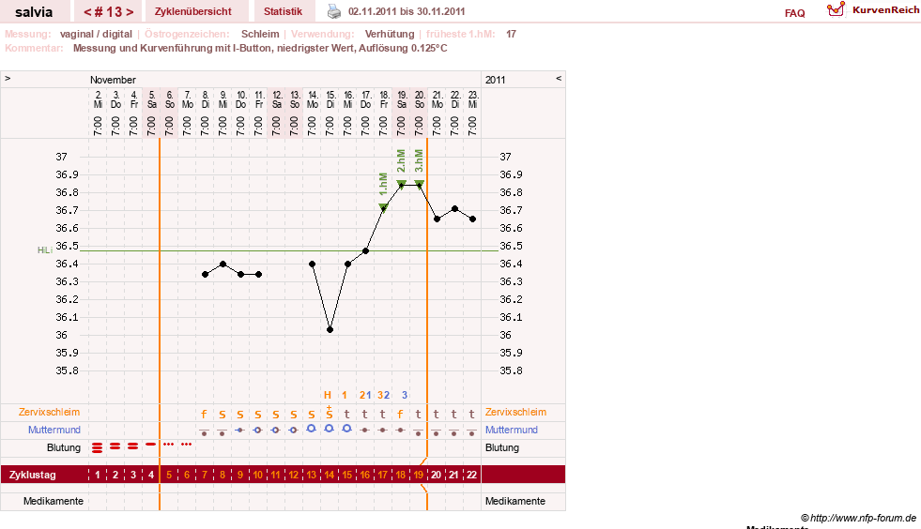Click the orange H peak marker

(328, 395)
